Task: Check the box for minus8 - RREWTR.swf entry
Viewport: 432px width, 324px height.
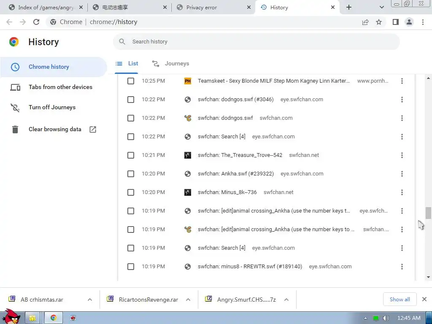Action: click(131, 267)
